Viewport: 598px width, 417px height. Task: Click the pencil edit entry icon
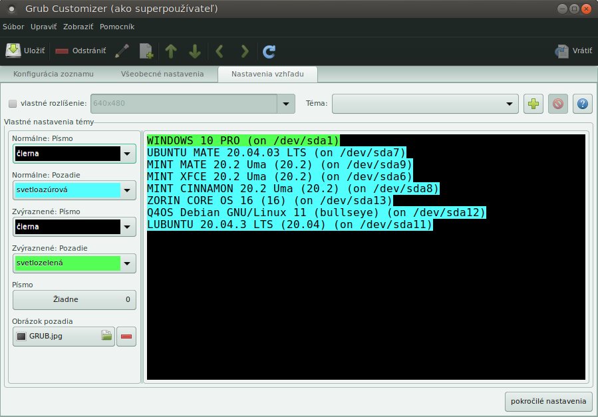coord(122,51)
